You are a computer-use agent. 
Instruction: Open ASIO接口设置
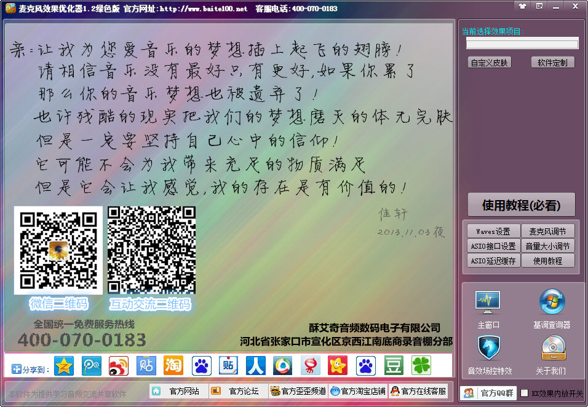point(493,246)
